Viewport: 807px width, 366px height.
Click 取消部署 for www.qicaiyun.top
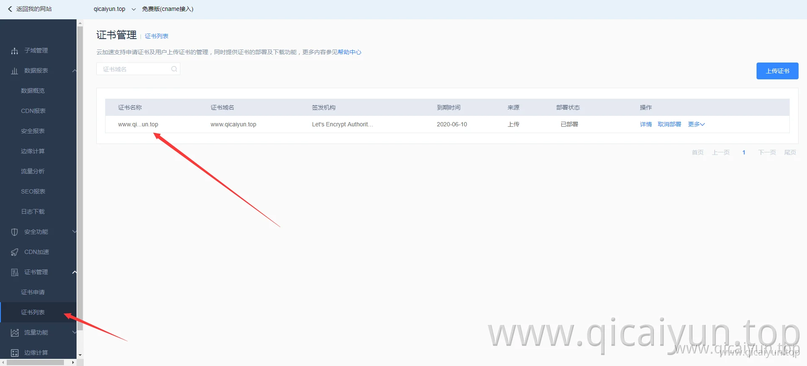tap(669, 124)
